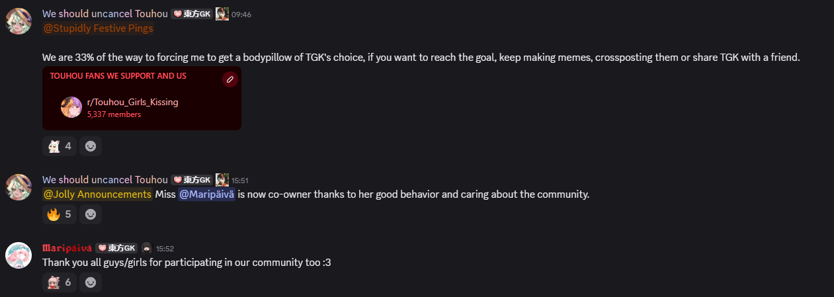Open the @Maripäivä user mention profile

tap(206, 194)
